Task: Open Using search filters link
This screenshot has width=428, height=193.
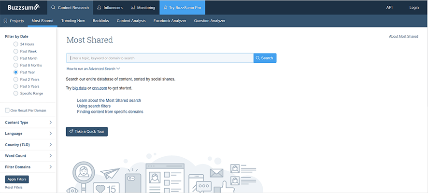Action: [x=94, y=106]
